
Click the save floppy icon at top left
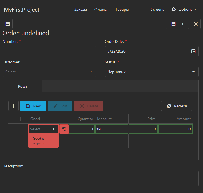coord(8,24)
